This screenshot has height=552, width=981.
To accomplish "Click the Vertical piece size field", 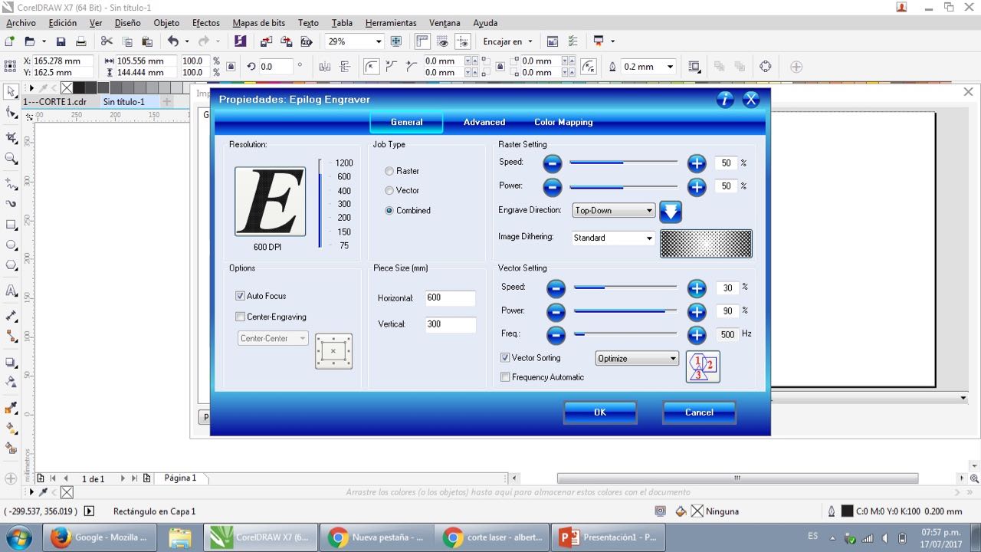I will 450,324.
